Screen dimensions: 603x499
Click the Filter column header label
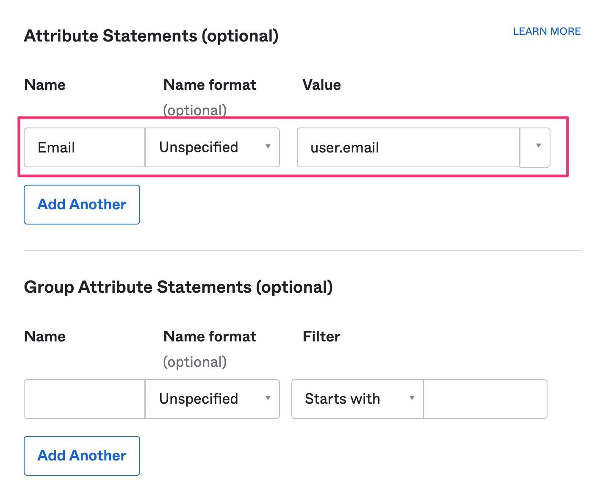pos(321,336)
